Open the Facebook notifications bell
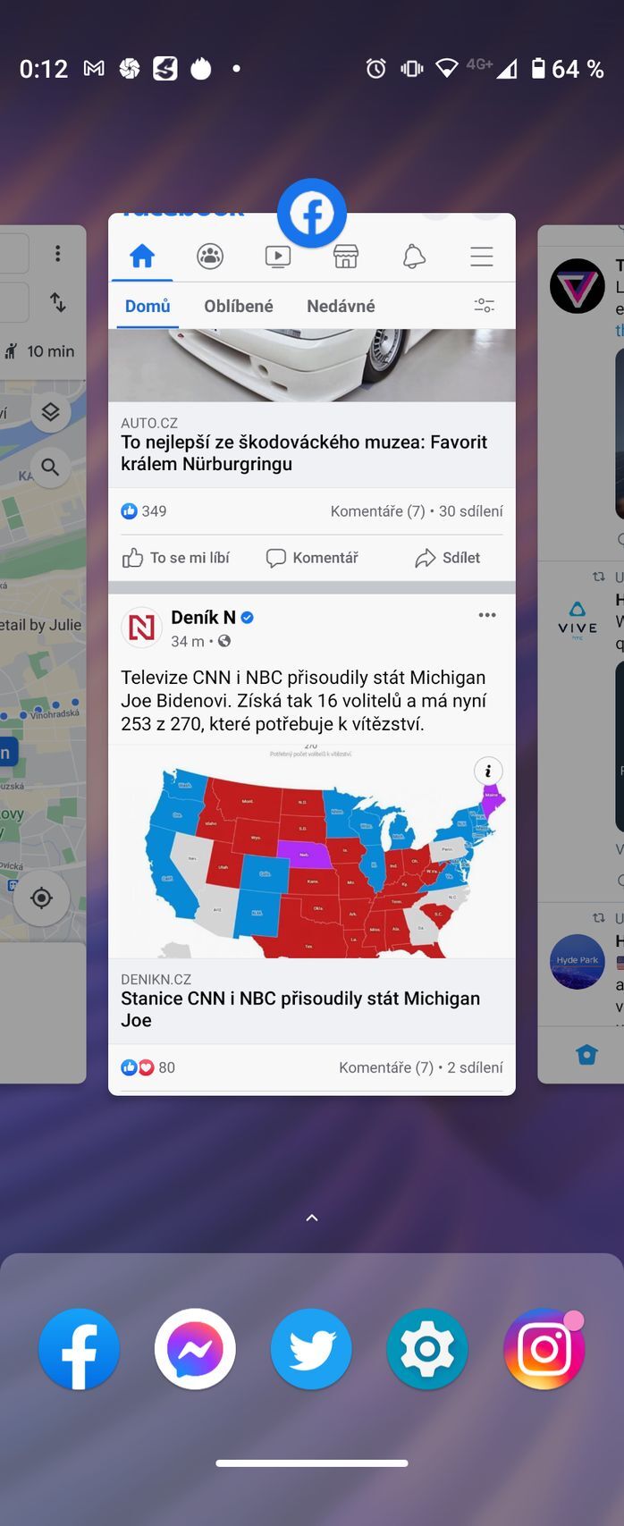This screenshot has height=1526, width=624. (413, 257)
